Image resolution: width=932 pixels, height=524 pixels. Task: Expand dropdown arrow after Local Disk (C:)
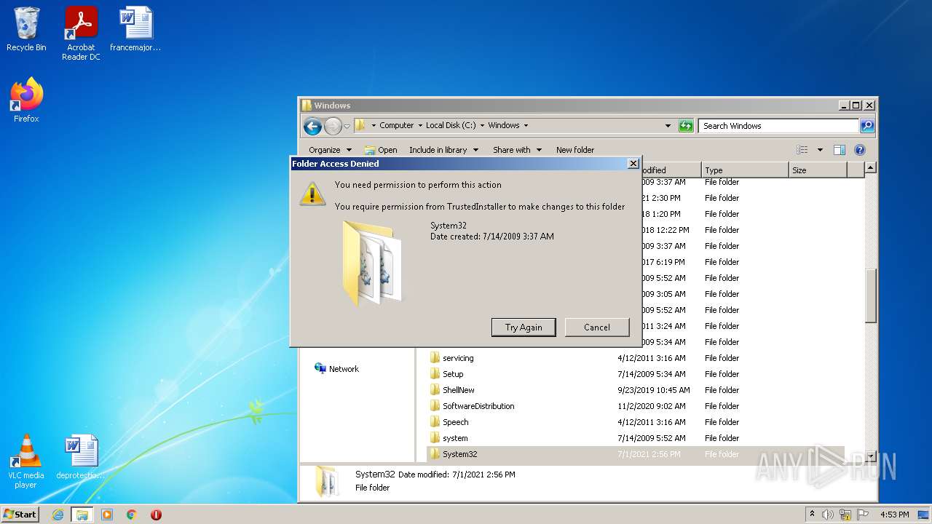tap(482, 125)
